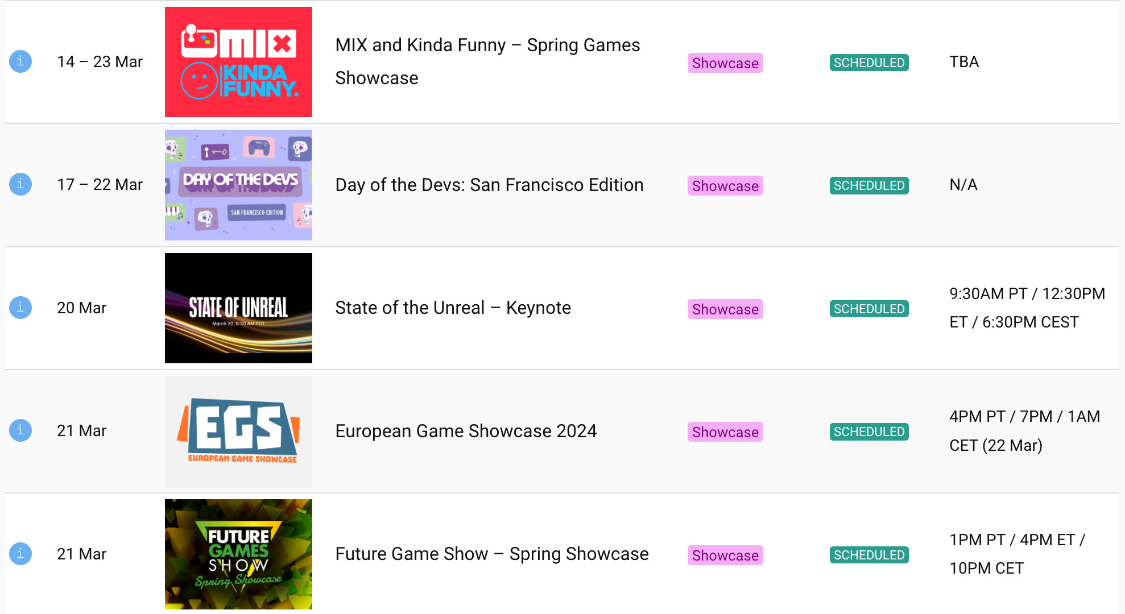1125x614 pixels.
Task: Open 'European Game Showcase 2024' title
Action: click(466, 431)
